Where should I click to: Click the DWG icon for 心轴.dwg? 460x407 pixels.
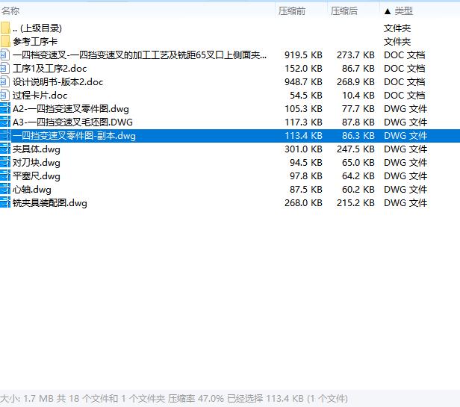(x=5, y=190)
